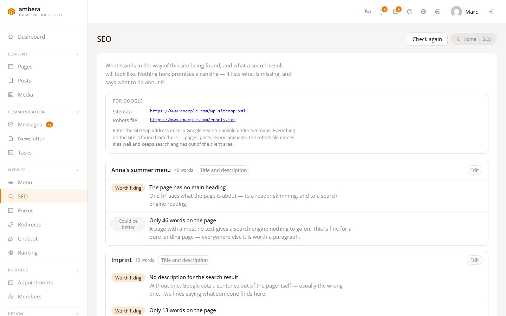Screen dimensions: 506x316
Task: Open the language globe icon
Action: 424,12
